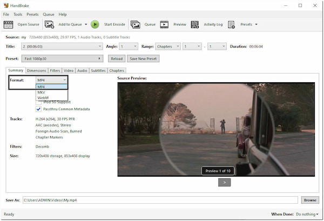Switch to the Subtitles tab
This screenshot has width=324, height=221.
[x=98, y=70]
